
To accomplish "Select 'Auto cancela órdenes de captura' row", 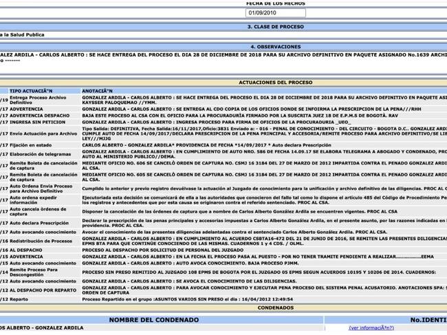I will tap(40, 211).
